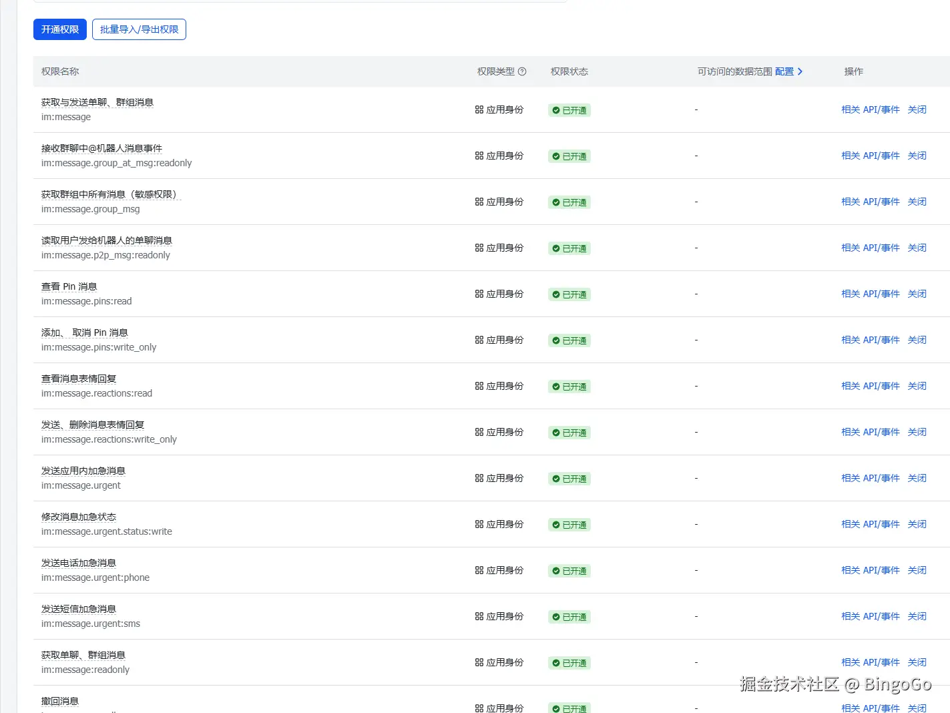Viewport: 950px width, 713px height.
Task: Toggle 已开通 status for im:message.urgent:sms
Action: (569, 617)
